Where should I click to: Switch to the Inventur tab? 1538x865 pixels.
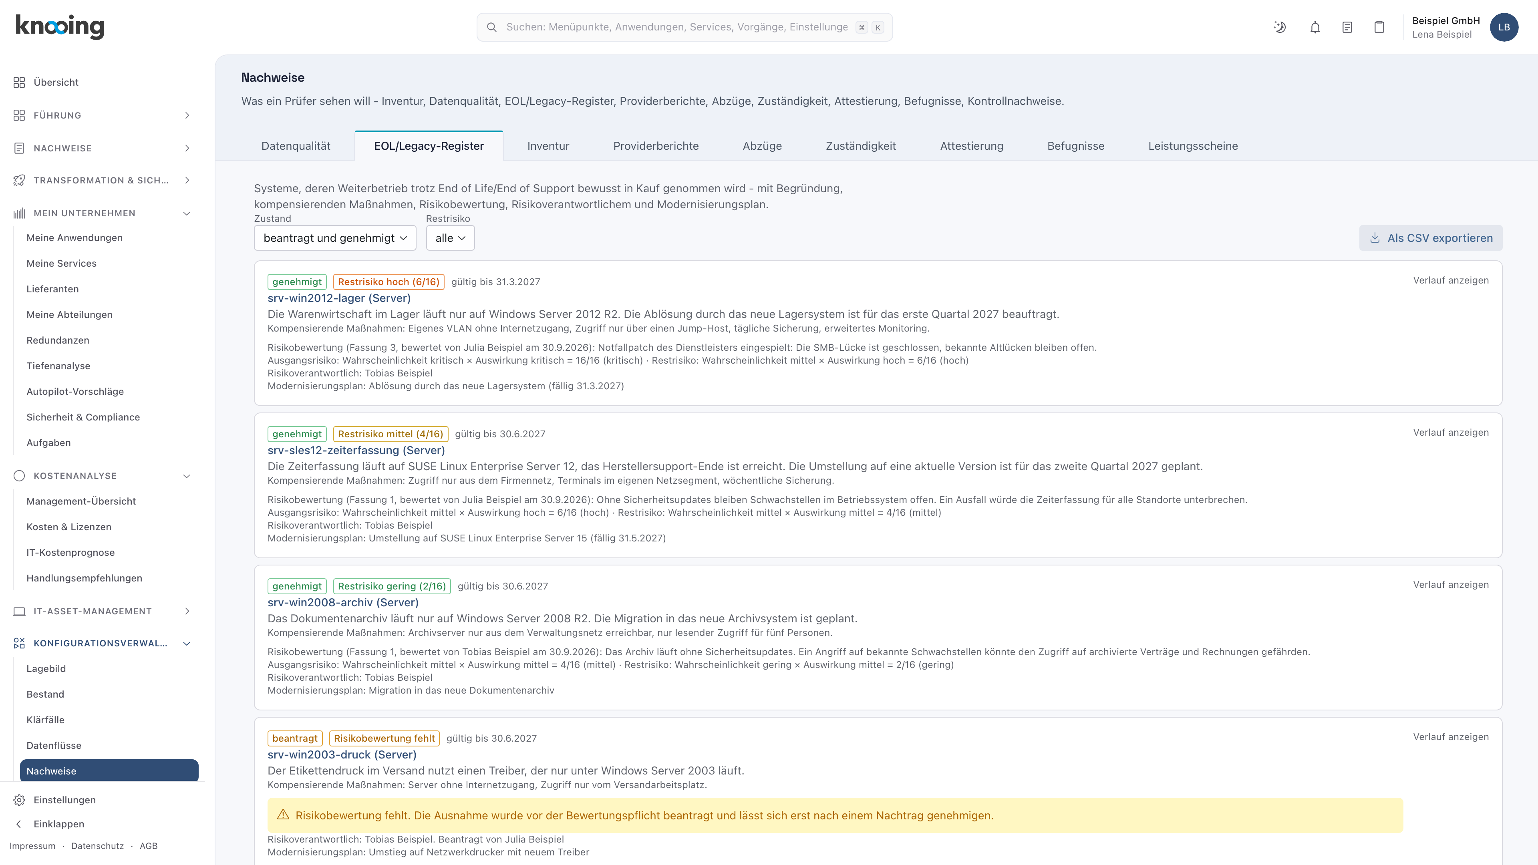[x=548, y=146]
